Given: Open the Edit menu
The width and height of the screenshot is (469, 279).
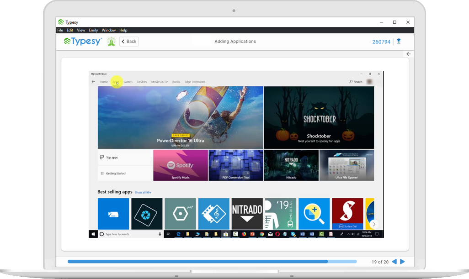Looking at the screenshot, I should pyautogui.click(x=69, y=30).
